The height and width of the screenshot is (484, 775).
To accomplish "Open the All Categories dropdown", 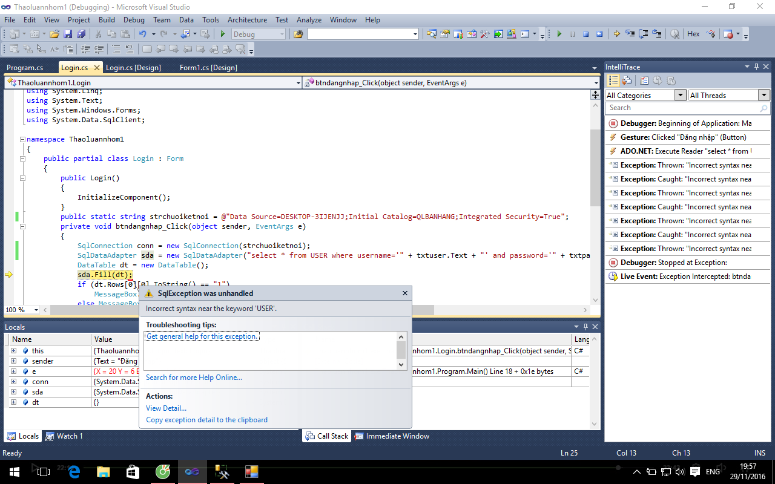I will tap(681, 95).
